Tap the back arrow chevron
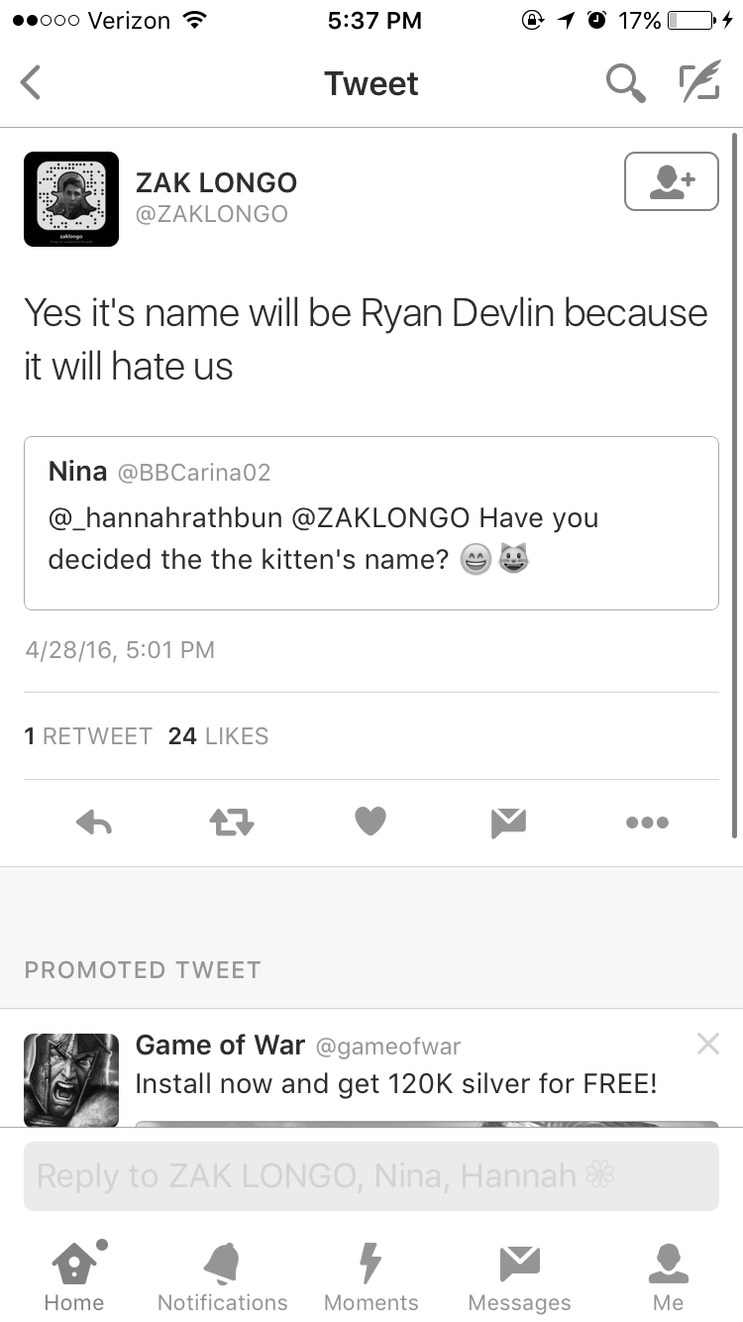743x1322 pixels. 31,83
